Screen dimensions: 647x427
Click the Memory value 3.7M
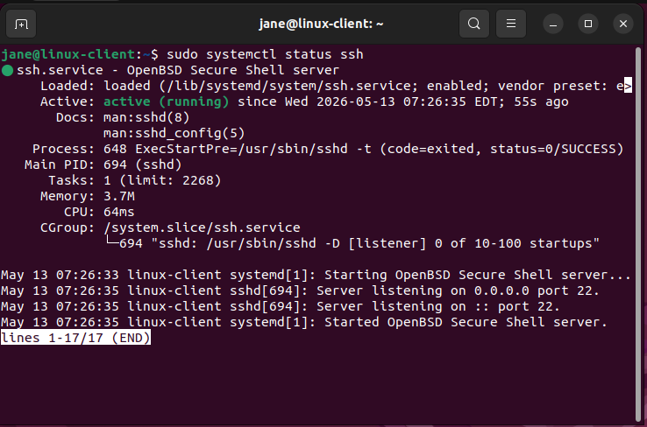pos(119,196)
